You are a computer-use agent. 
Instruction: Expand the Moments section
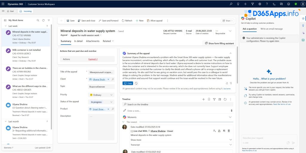tap(230, 117)
